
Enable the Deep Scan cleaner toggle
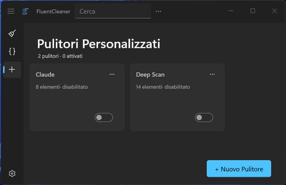[204, 117]
